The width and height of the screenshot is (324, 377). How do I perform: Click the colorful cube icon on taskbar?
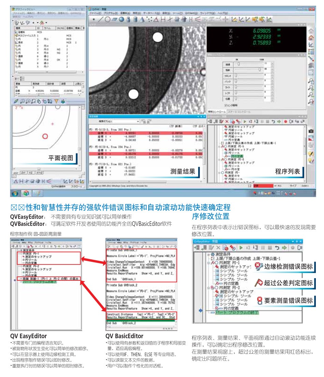pyautogui.click(x=26, y=193)
